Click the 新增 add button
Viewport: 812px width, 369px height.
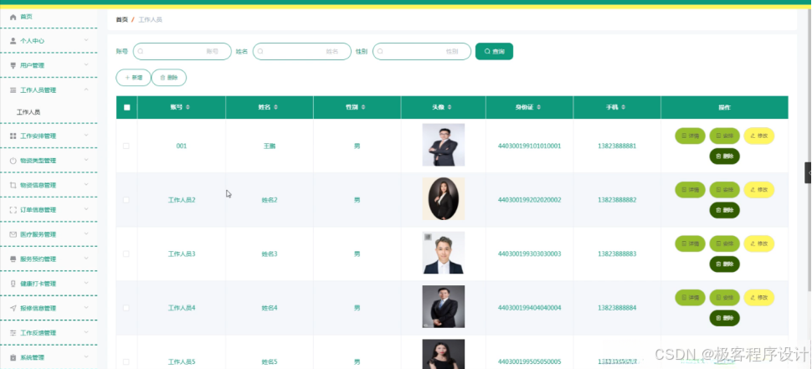[x=133, y=78]
